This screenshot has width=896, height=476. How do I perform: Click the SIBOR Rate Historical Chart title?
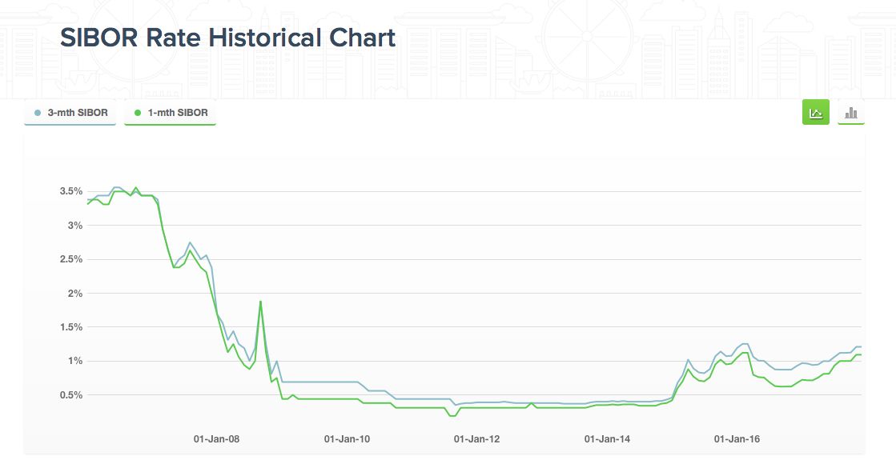pyautogui.click(x=227, y=38)
